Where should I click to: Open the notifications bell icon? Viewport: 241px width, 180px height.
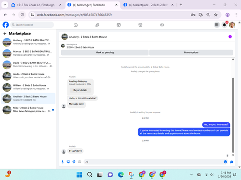click(x=225, y=25)
